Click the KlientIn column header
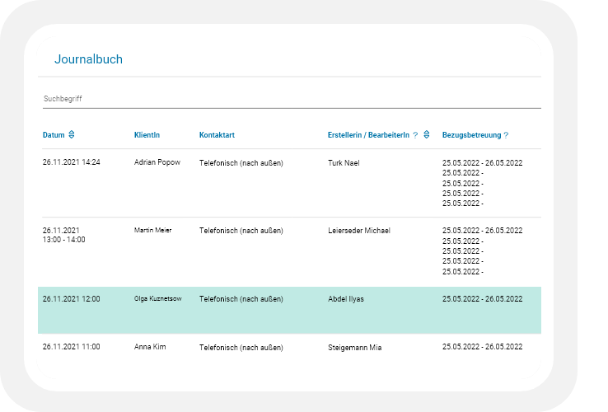The height and width of the screenshot is (412, 608). pyautogui.click(x=147, y=135)
